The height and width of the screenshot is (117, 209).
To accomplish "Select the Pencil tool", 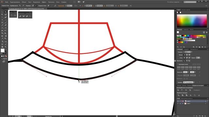I will (2, 25).
